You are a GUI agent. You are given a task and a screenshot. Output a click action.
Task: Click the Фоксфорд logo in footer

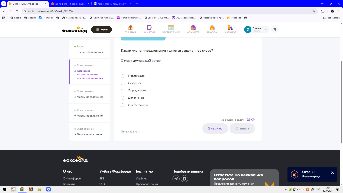click(x=75, y=159)
